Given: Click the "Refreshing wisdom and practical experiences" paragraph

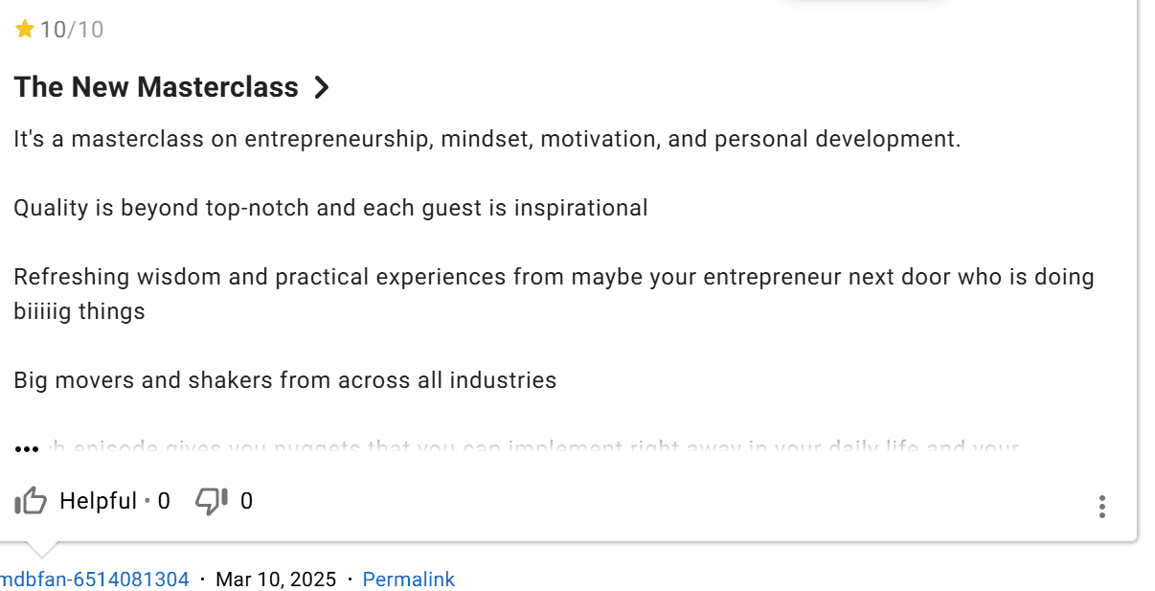Looking at the screenshot, I should [x=554, y=294].
